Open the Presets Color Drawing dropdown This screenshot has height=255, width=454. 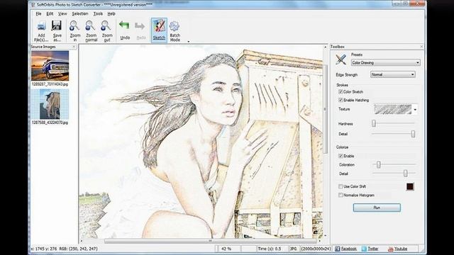[386, 62]
